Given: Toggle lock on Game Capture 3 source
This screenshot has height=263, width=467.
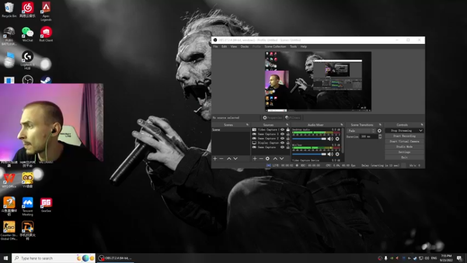Looking at the screenshot, I should coord(288,134).
